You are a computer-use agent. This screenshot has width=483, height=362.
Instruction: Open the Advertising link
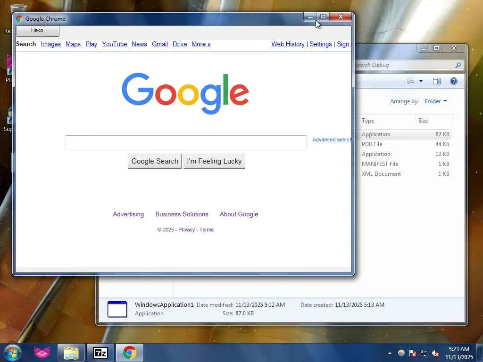[128, 214]
